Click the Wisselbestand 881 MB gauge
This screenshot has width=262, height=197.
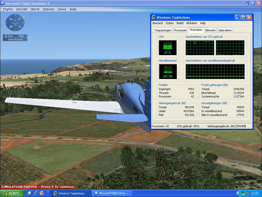pyautogui.click(x=168, y=72)
